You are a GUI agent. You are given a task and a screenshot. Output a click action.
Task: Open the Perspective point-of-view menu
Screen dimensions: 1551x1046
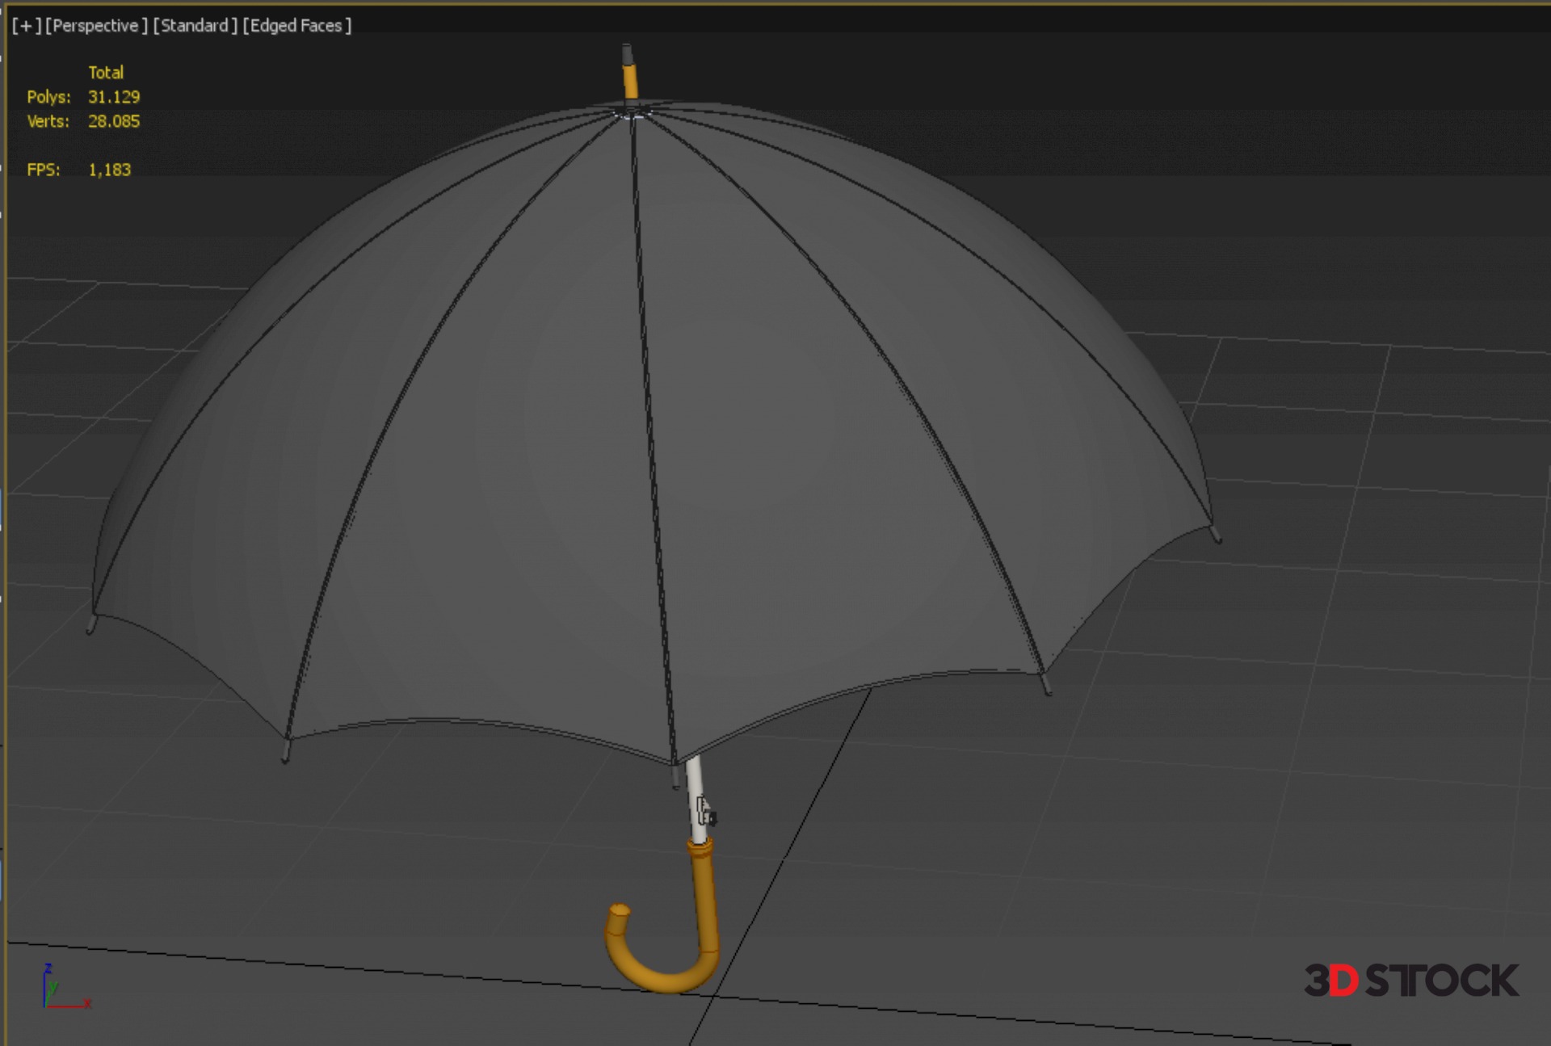[x=96, y=26]
